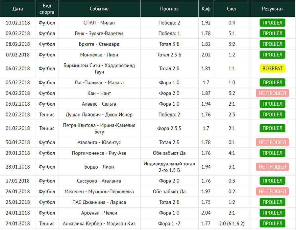Click the Дата column header
The image size is (296, 230).
[x=18, y=9]
